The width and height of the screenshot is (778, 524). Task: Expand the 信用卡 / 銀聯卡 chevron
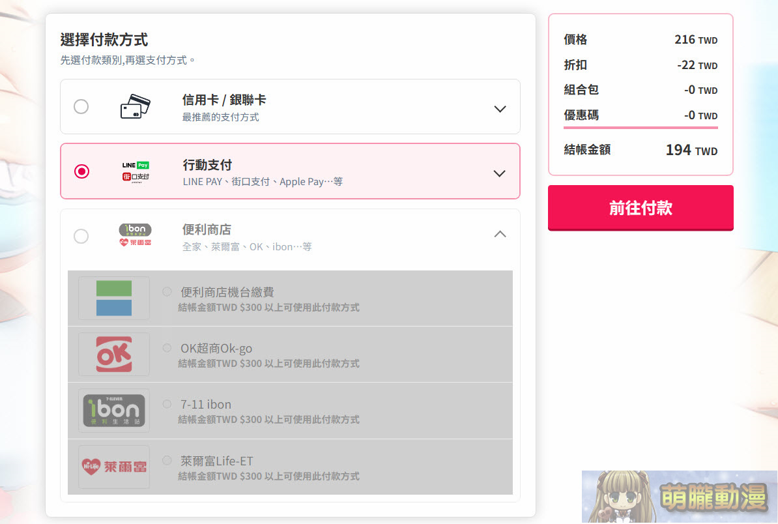point(500,109)
